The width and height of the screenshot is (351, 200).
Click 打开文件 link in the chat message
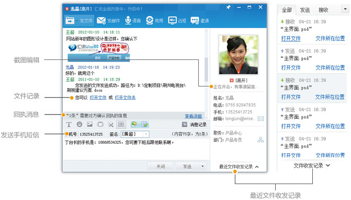98,98
